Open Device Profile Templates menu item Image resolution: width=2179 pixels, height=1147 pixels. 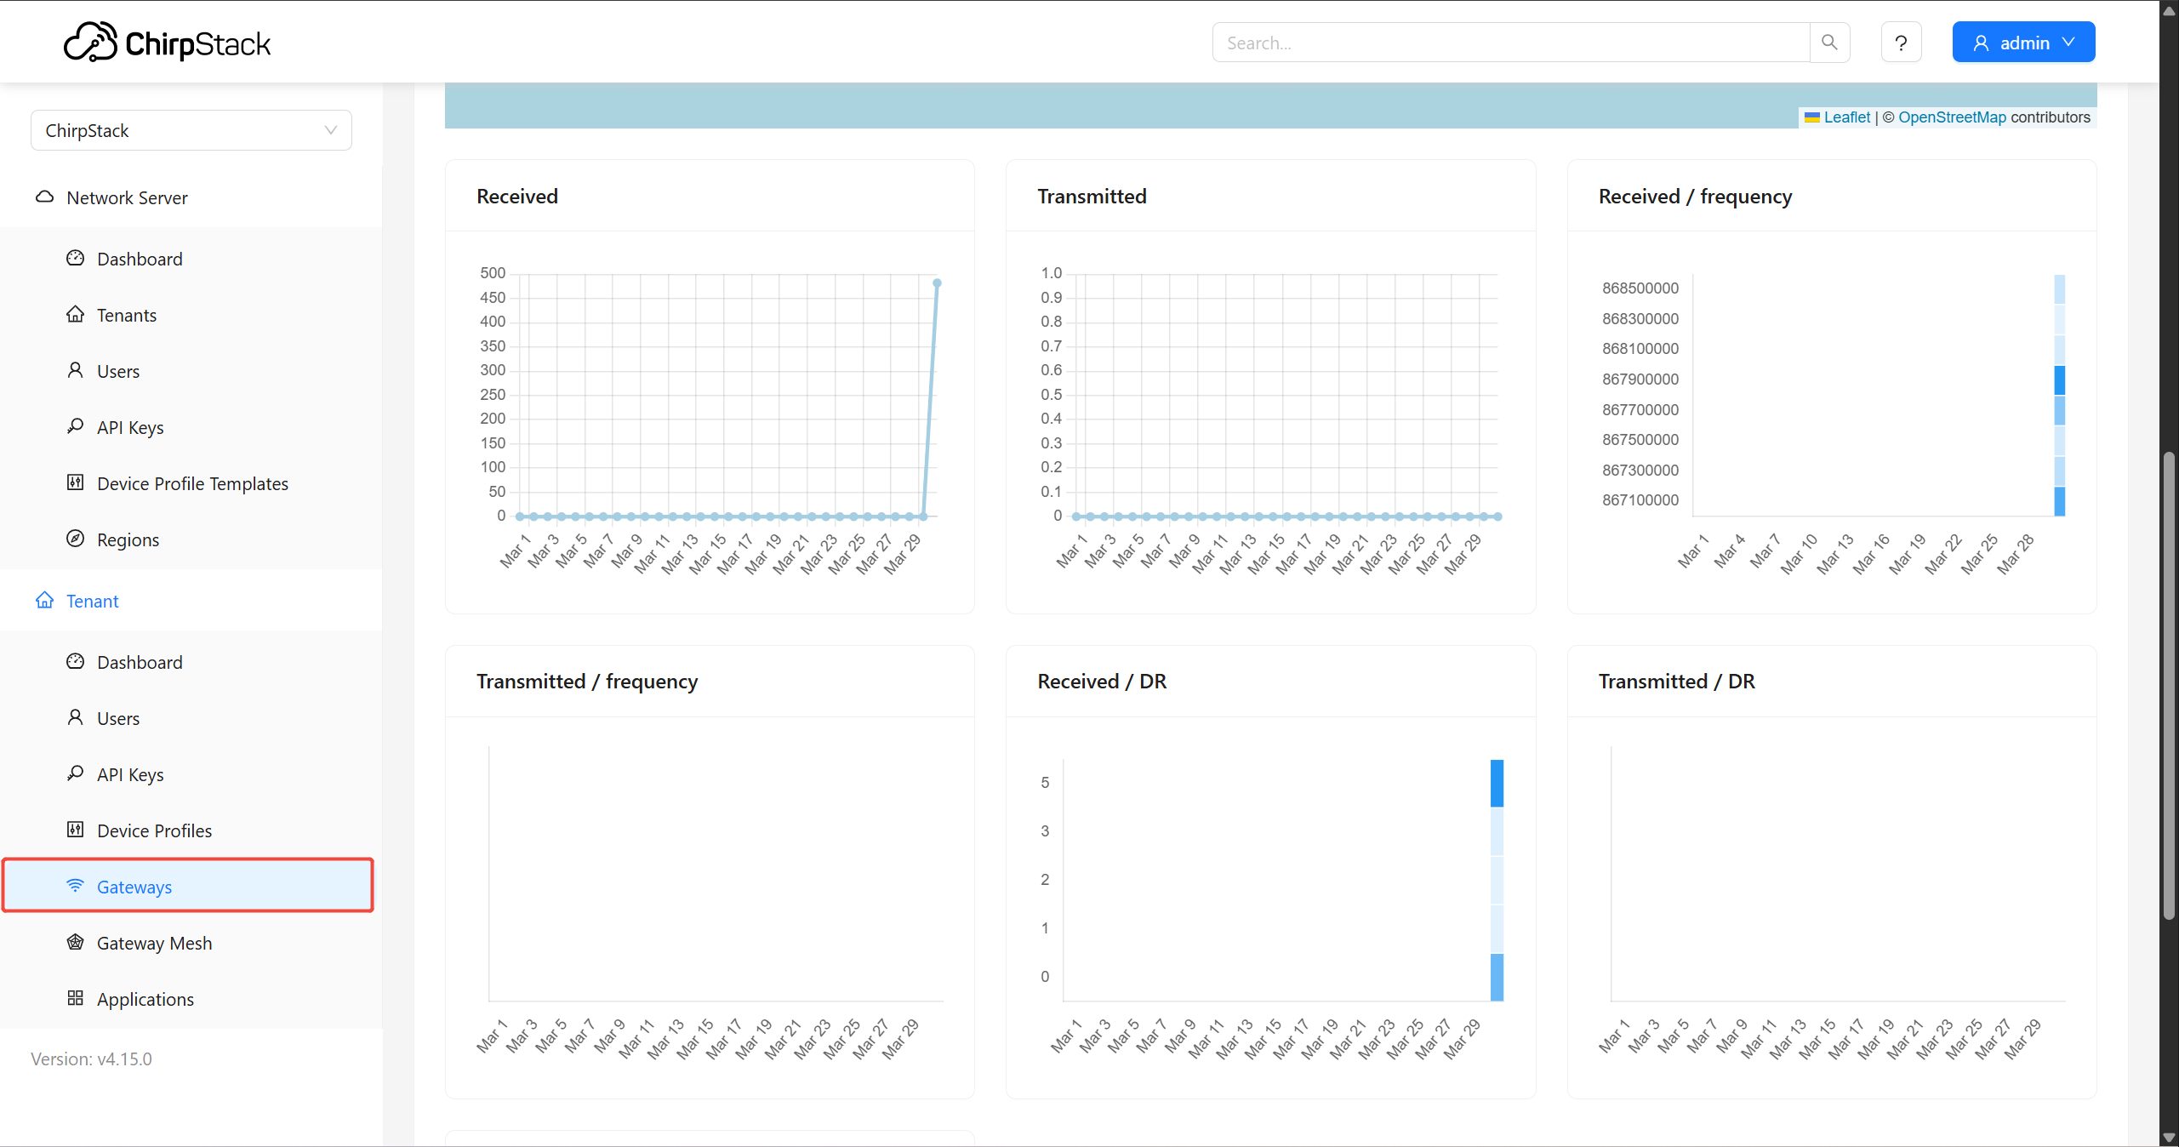(x=192, y=483)
